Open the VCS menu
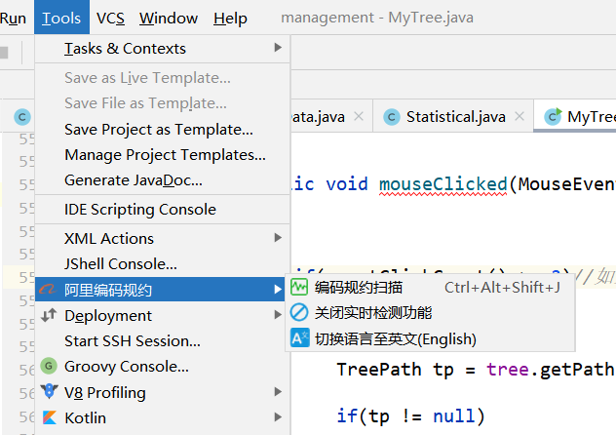 (x=110, y=19)
